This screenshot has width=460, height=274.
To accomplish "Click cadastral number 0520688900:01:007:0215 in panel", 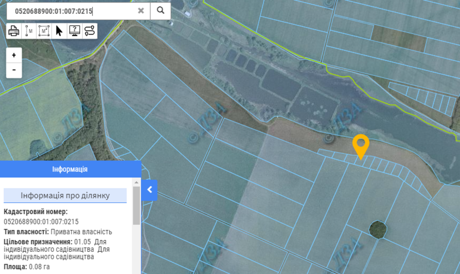I will [41, 221].
